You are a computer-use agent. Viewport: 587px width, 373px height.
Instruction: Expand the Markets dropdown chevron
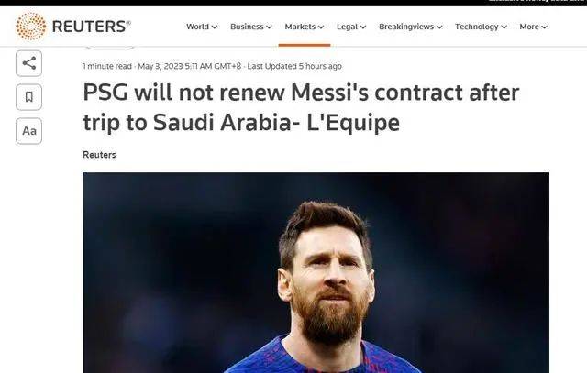pos(321,27)
